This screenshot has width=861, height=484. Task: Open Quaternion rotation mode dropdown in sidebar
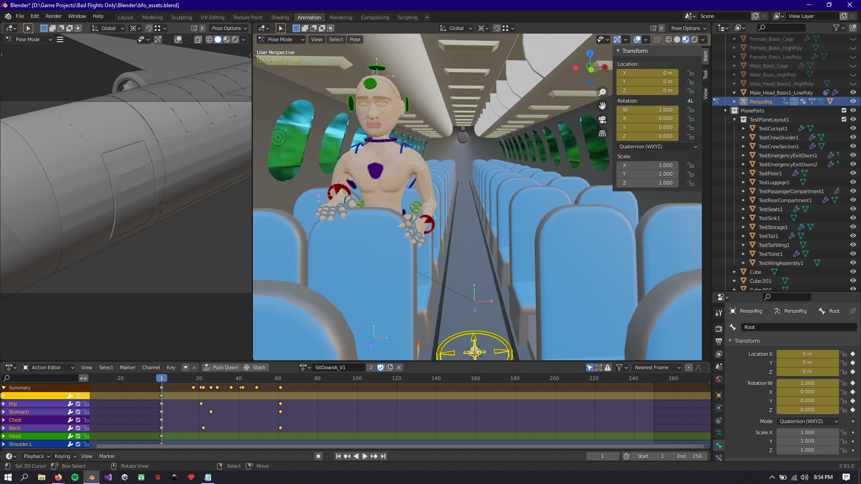pyautogui.click(x=657, y=147)
